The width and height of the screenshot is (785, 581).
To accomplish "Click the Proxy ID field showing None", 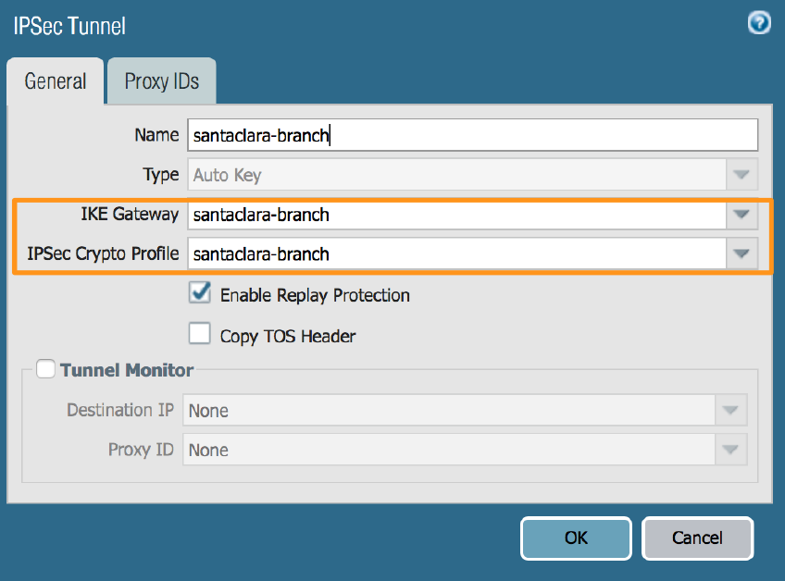I will tap(449, 451).
